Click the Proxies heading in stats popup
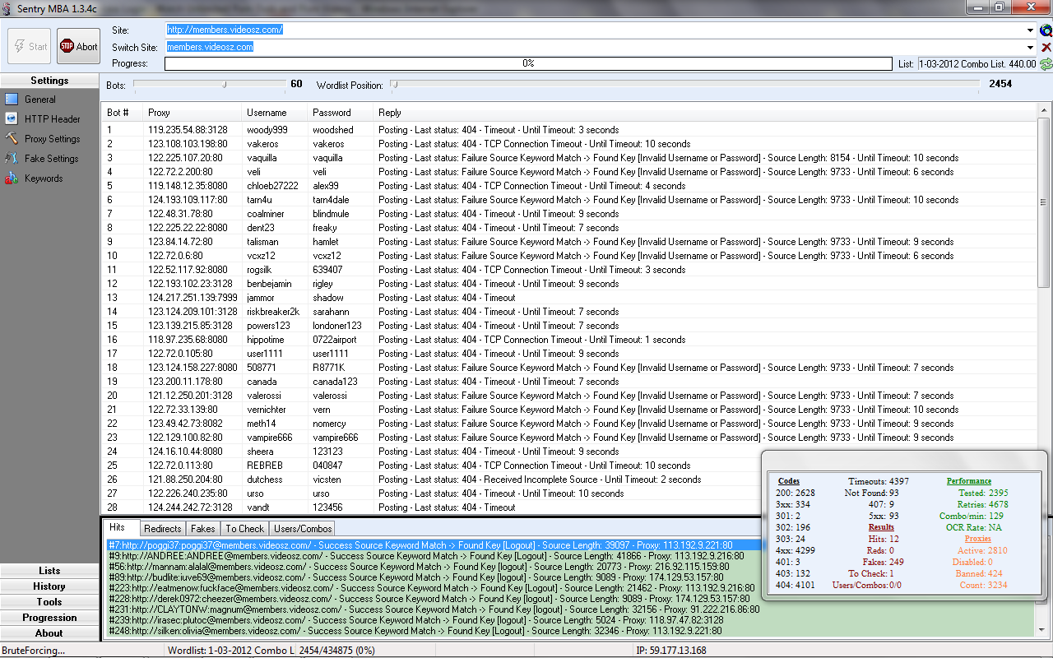1053x658 pixels. pyautogui.click(x=978, y=539)
